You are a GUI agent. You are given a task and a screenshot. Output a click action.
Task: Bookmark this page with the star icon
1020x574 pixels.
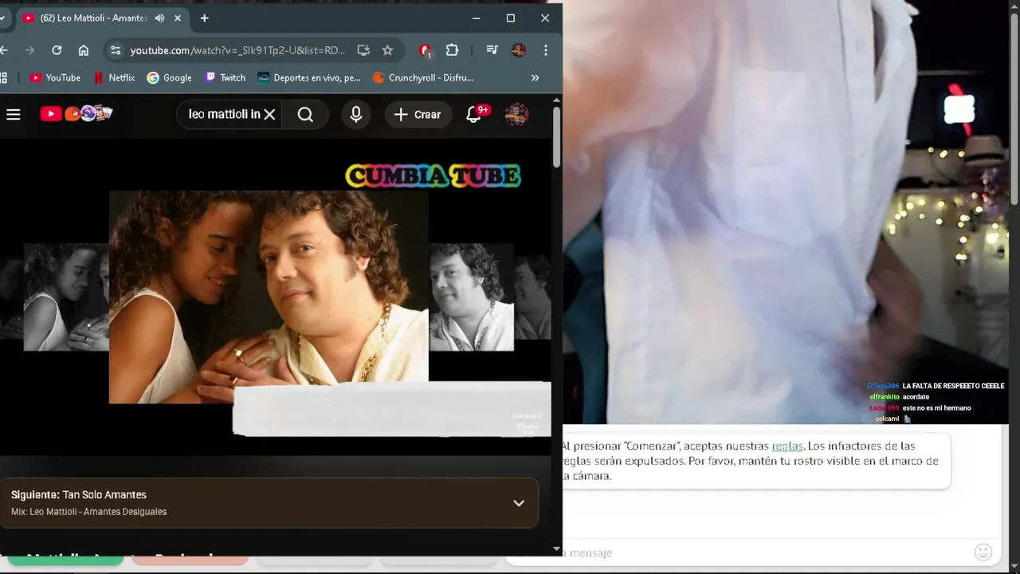coord(387,50)
